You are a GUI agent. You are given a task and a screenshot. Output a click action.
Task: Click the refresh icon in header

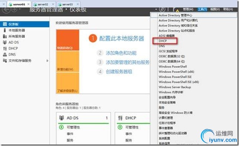pyautogui.click(x=162, y=9)
